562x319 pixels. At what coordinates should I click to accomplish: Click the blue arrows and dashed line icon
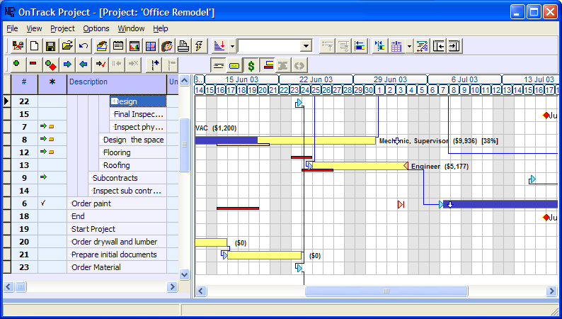click(379, 46)
